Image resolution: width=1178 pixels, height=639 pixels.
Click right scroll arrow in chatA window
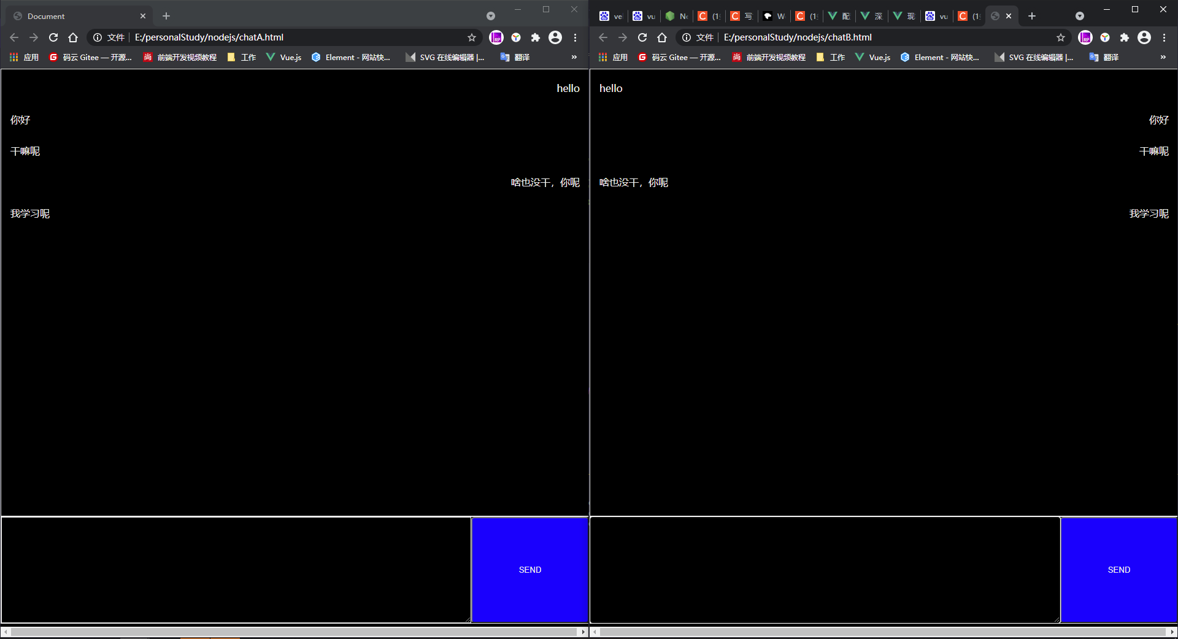click(583, 632)
